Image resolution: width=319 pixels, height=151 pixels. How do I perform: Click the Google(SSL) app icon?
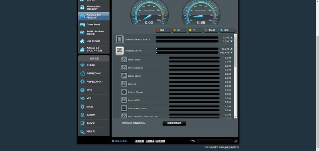pyautogui.click(x=124, y=100)
